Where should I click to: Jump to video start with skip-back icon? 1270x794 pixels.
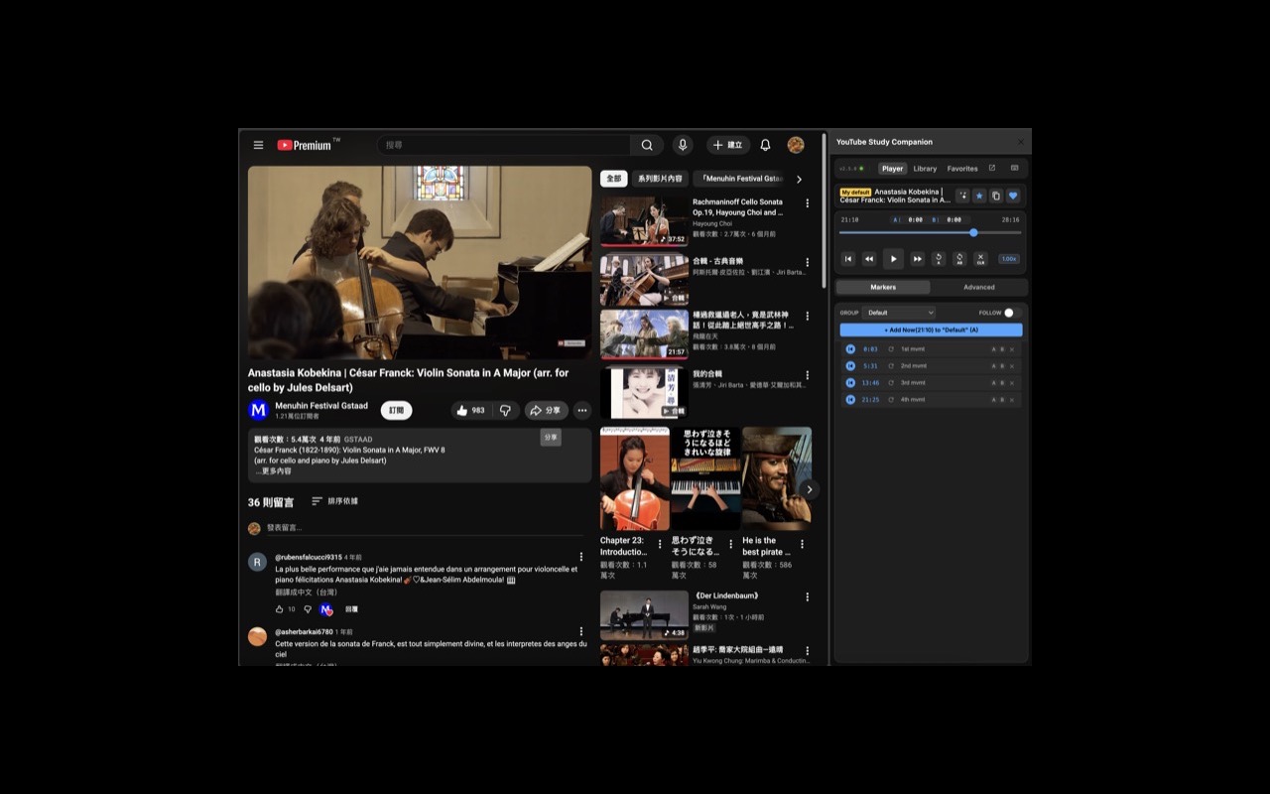(848, 259)
